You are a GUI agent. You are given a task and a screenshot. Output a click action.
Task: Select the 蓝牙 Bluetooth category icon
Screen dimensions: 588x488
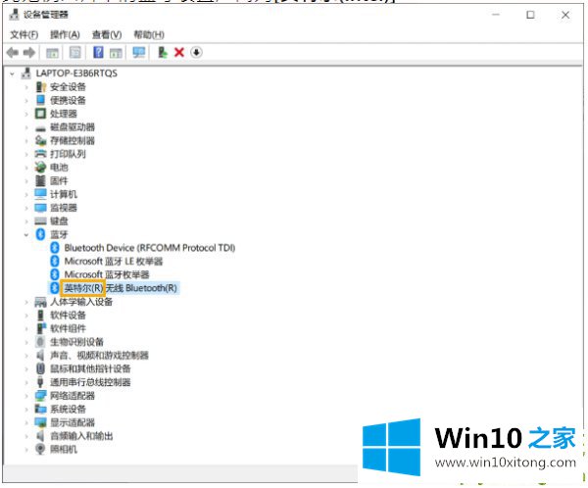click(x=40, y=234)
